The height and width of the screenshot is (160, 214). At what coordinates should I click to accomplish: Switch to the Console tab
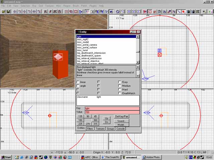point(120,129)
